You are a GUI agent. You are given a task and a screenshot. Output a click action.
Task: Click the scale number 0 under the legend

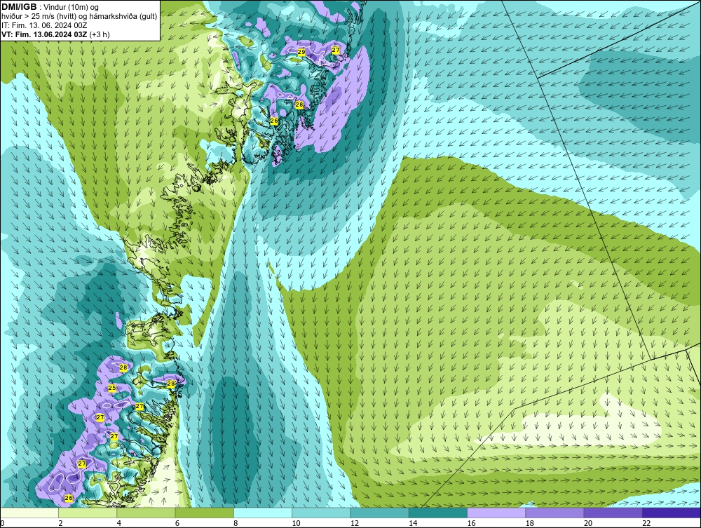(x=2, y=524)
